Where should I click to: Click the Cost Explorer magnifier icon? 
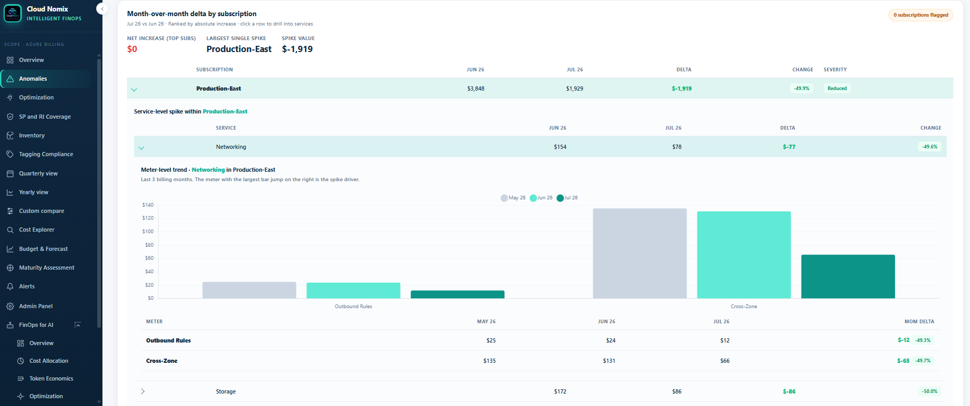point(10,230)
